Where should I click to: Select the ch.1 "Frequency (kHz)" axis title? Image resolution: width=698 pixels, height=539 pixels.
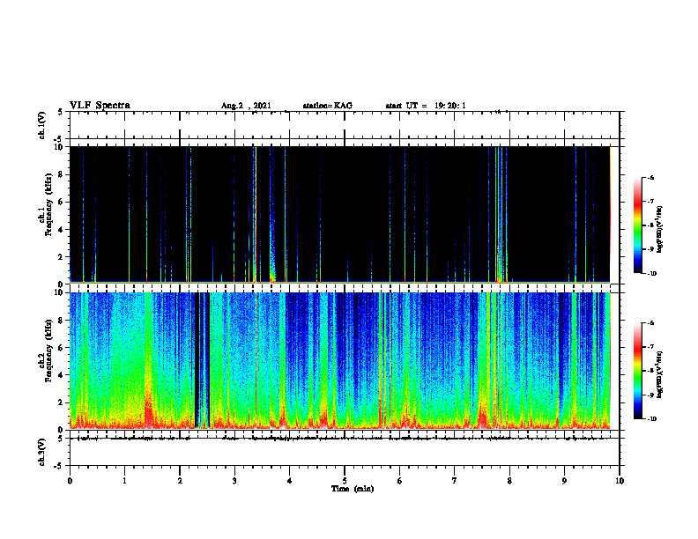click(48, 205)
